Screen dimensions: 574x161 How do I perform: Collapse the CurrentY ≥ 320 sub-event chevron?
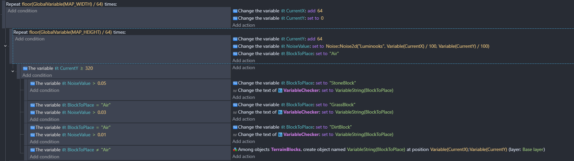coord(13,71)
